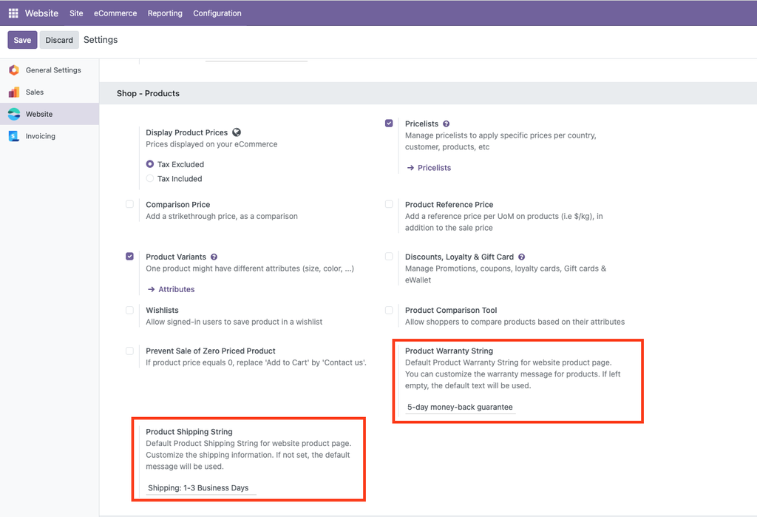Open the Site menu
757x517 pixels.
[76, 13]
